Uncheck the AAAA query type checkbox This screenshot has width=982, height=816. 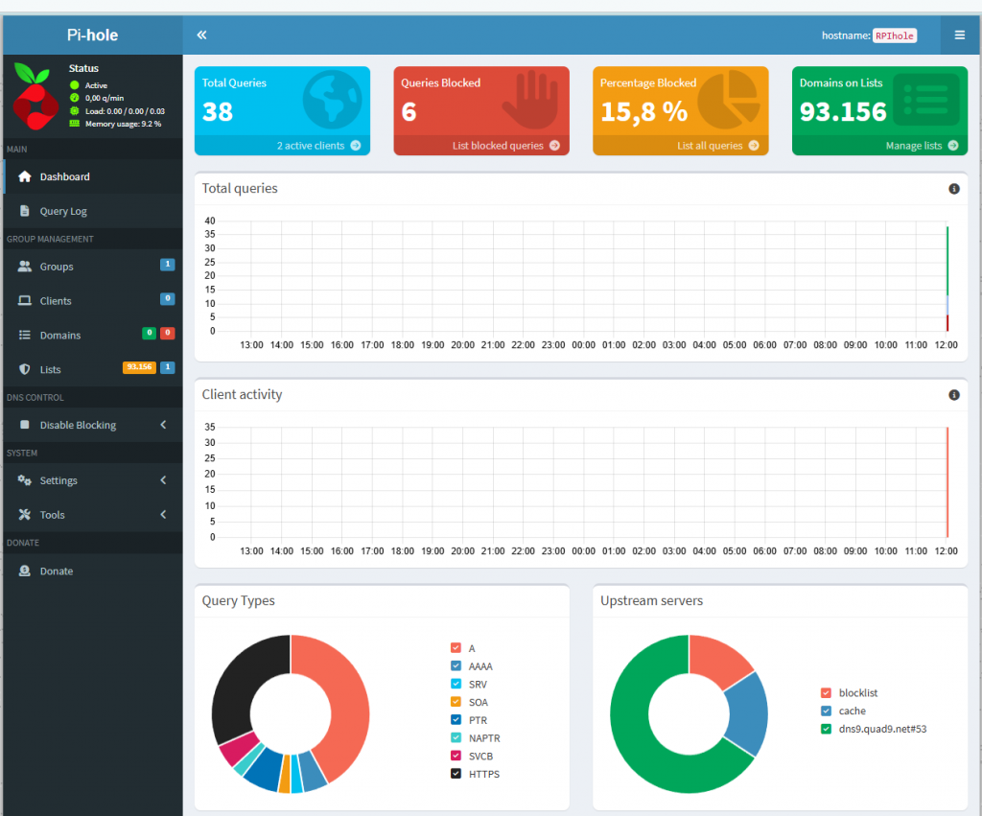[456, 665]
